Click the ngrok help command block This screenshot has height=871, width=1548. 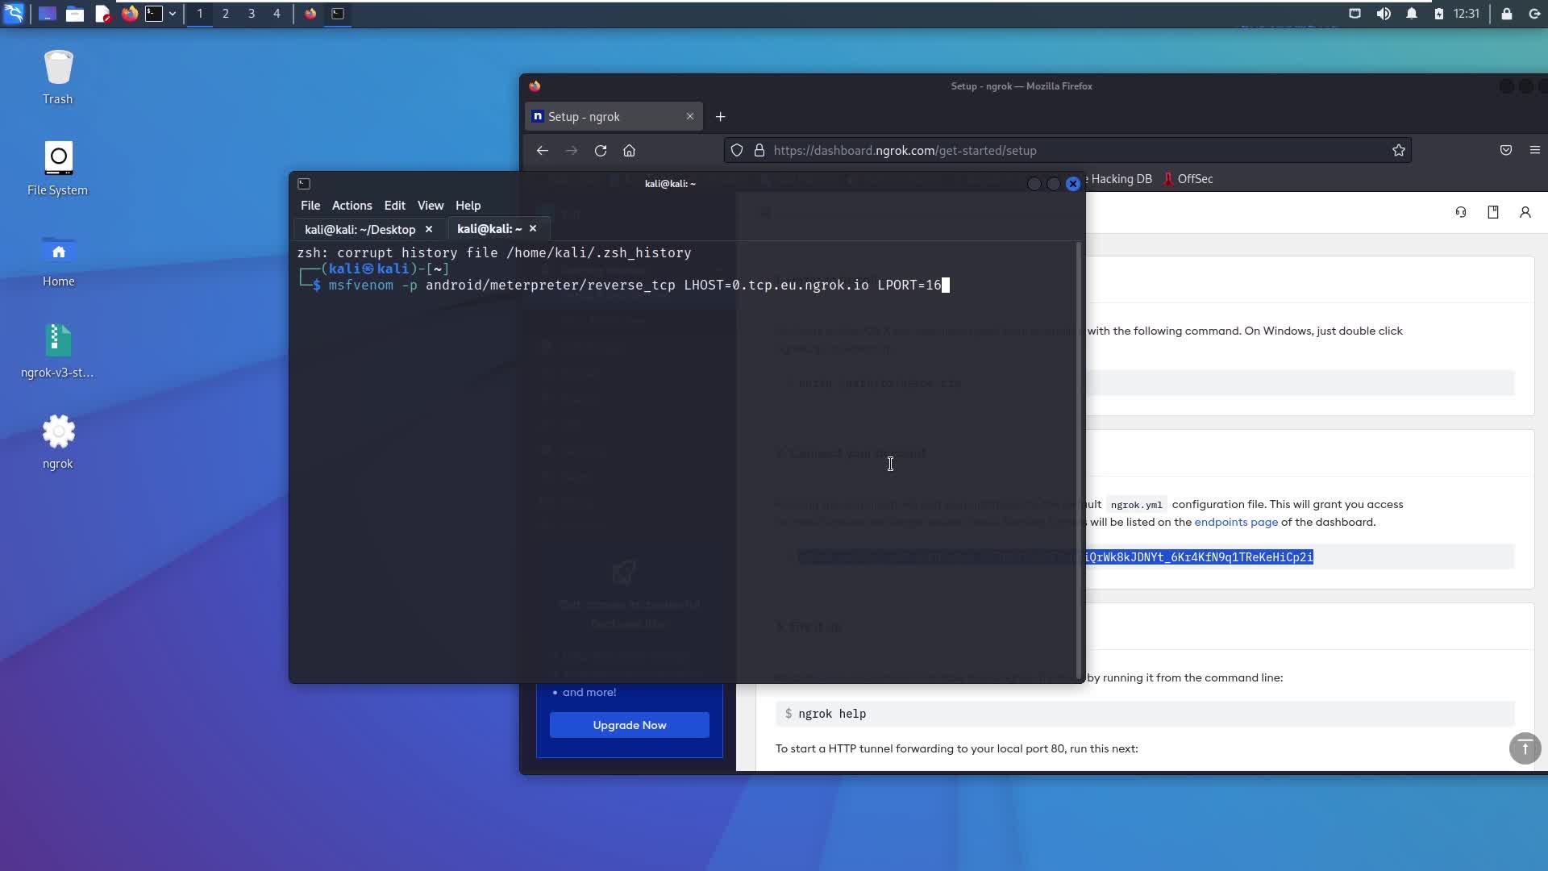coord(1145,714)
